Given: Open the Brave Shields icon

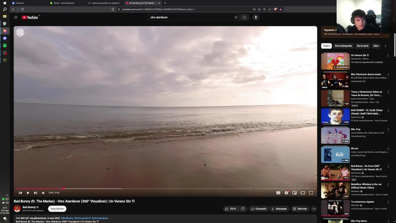Looking at the screenshot, I should point(275,9).
